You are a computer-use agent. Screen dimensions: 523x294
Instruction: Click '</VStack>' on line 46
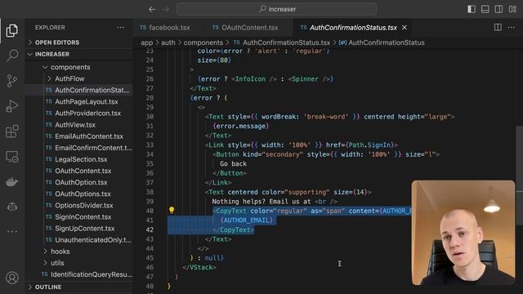tap(199, 267)
